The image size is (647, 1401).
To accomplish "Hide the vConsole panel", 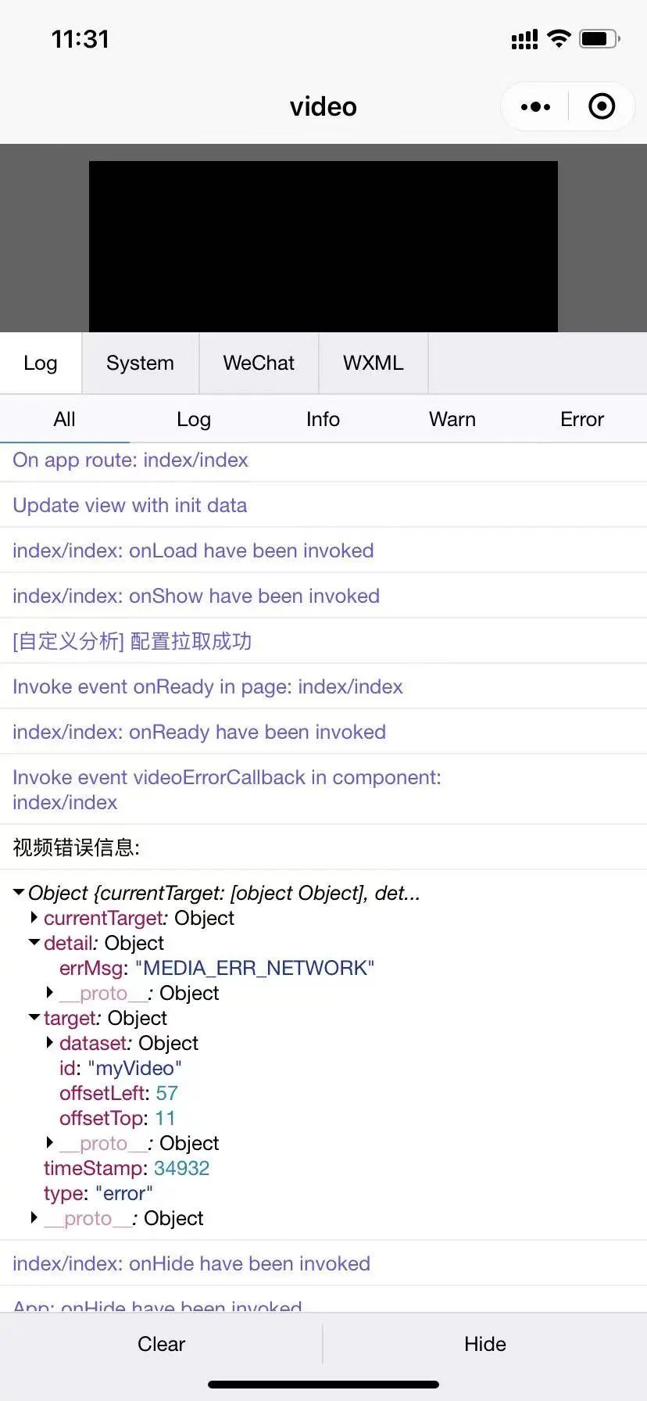I will (485, 1343).
